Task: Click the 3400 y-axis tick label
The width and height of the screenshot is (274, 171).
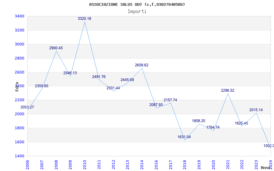Action: coord(20,16)
